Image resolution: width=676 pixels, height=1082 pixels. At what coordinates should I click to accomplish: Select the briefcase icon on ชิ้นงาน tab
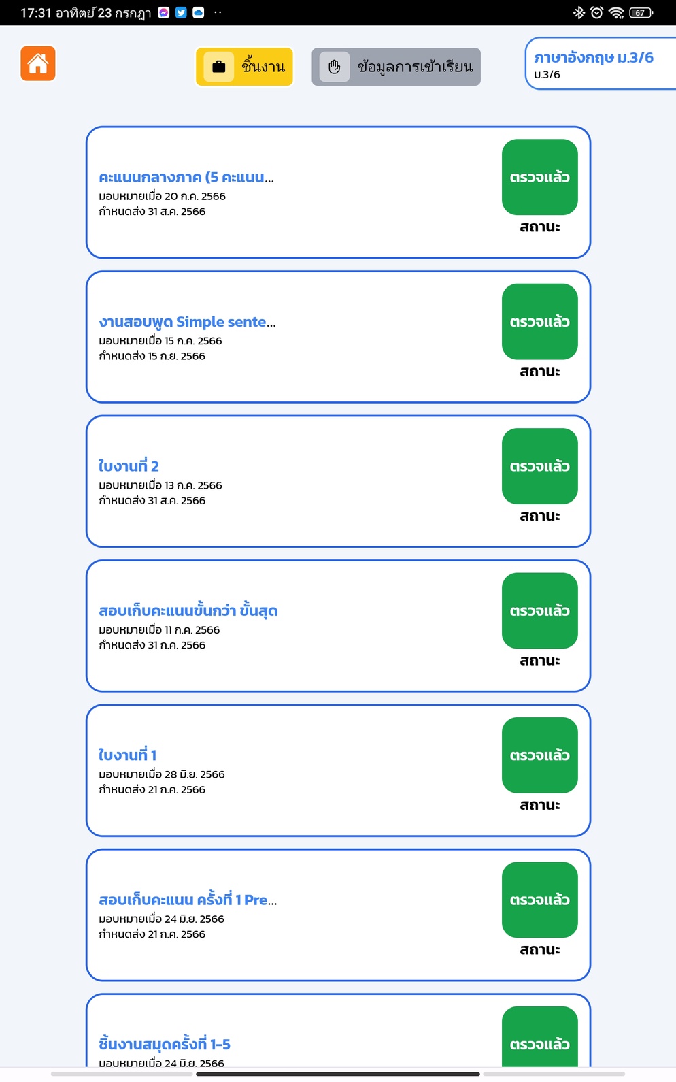[x=219, y=67]
